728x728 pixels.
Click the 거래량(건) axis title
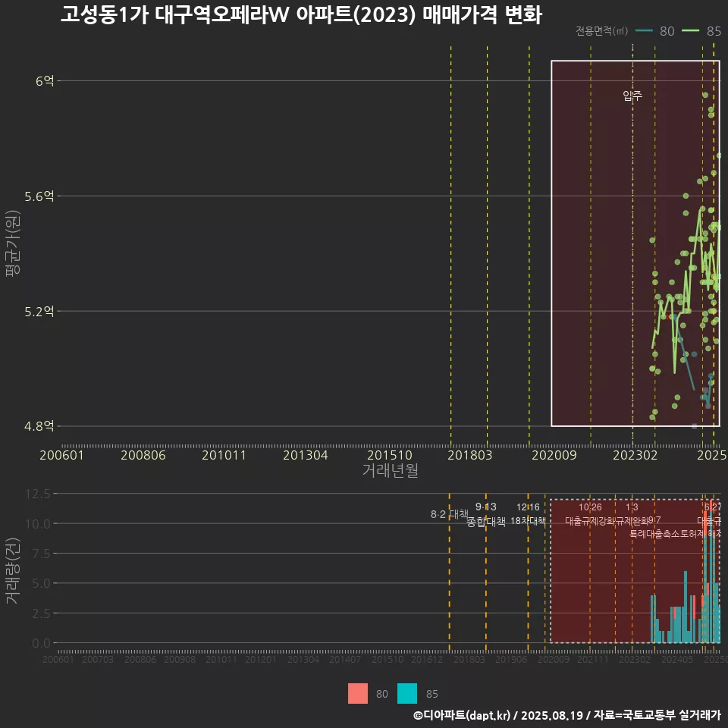13,571
